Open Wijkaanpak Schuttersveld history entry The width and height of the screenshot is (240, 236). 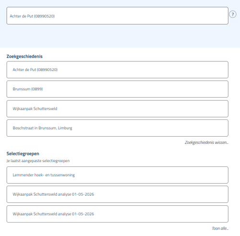[x=117, y=109]
